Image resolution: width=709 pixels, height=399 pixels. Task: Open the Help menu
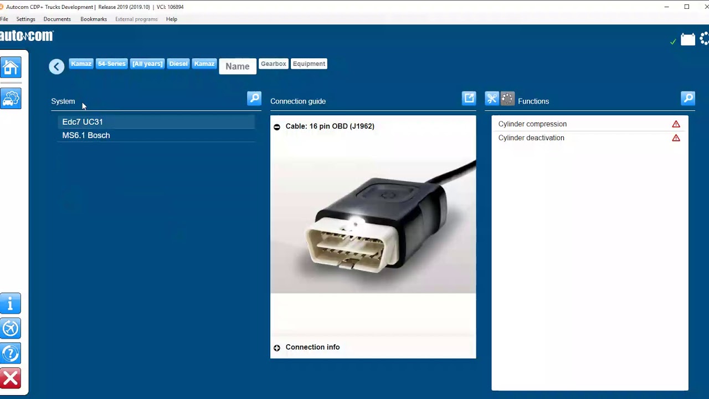coord(172,19)
